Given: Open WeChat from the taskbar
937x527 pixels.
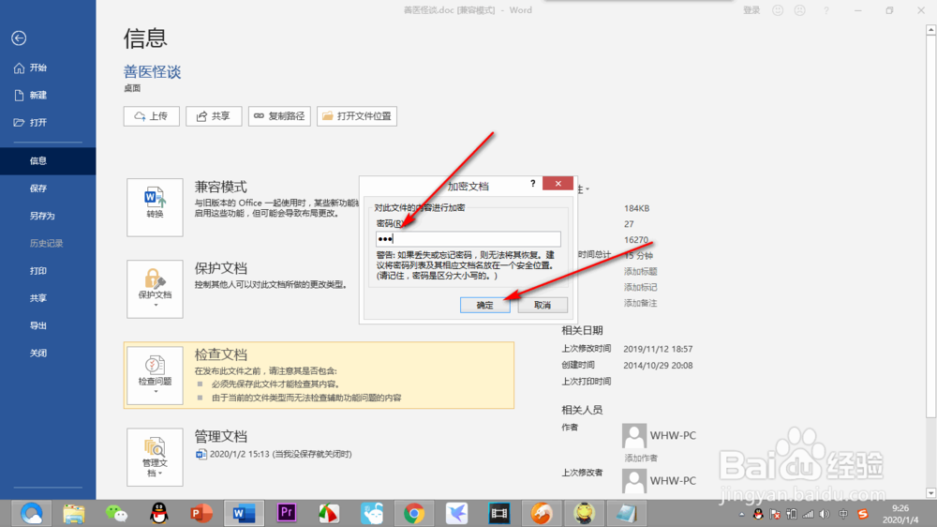Looking at the screenshot, I should [116, 513].
